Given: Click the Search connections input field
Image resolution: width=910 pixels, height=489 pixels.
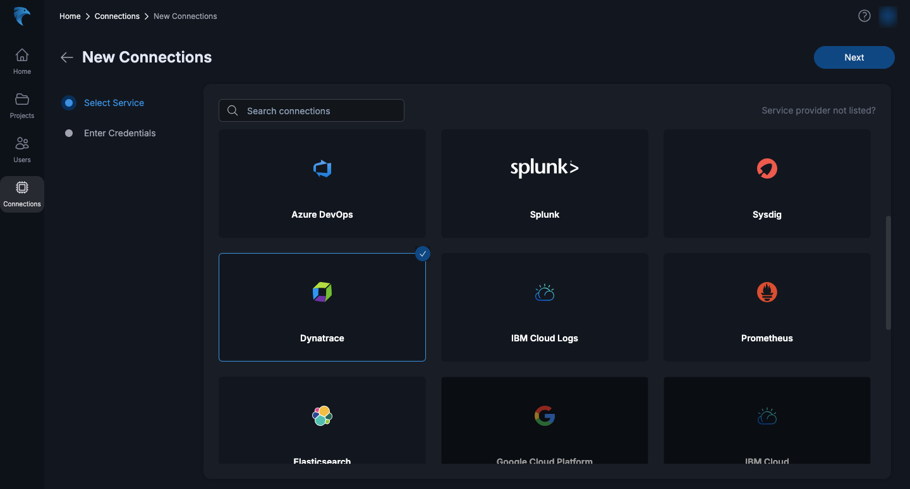Looking at the screenshot, I should (311, 110).
